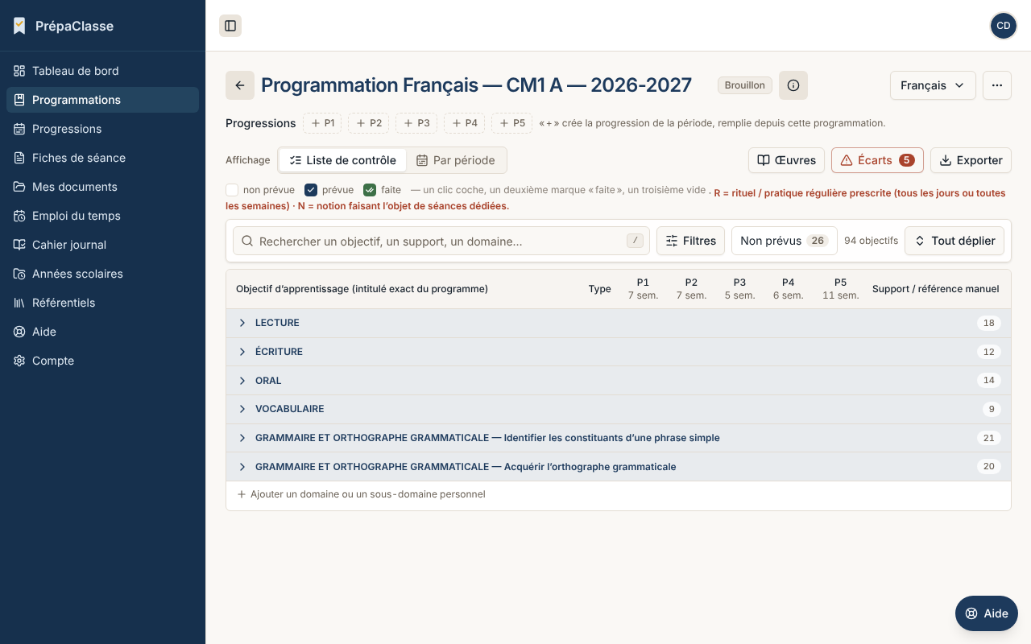Expand the ORAL domain row
The height and width of the screenshot is (644, 1031).
coord(619,381)
